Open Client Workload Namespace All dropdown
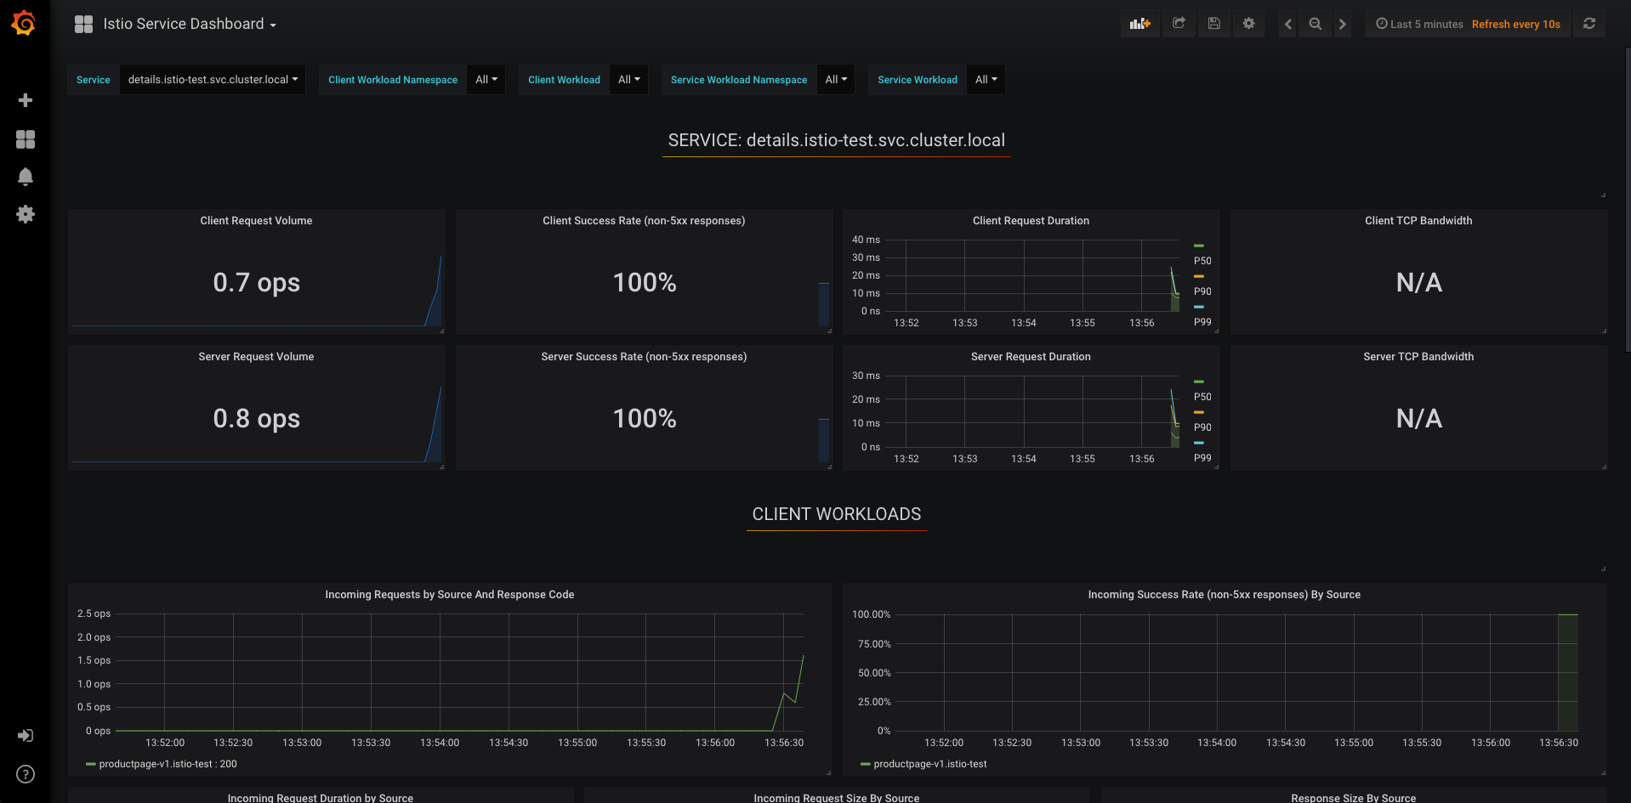Image resolution: width=1631 pixels, height=803 pixels. 486,80
